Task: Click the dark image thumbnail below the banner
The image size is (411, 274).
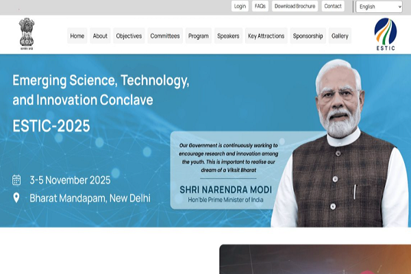Action: pos(315,260)
